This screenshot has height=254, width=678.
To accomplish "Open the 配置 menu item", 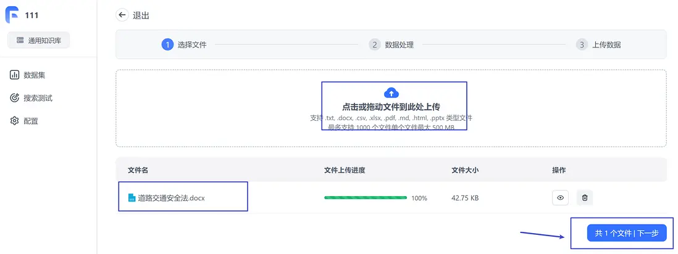I will pyautogui.click(x=31, y=121).
